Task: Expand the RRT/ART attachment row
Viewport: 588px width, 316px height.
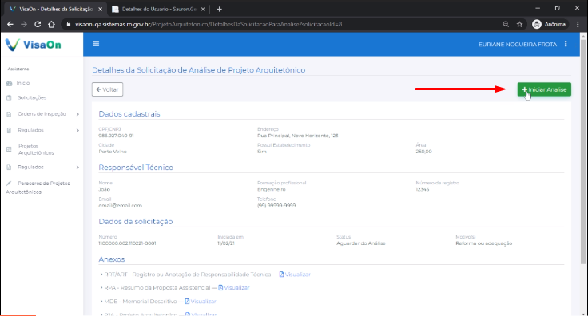Action: click(x=101, y=275)
